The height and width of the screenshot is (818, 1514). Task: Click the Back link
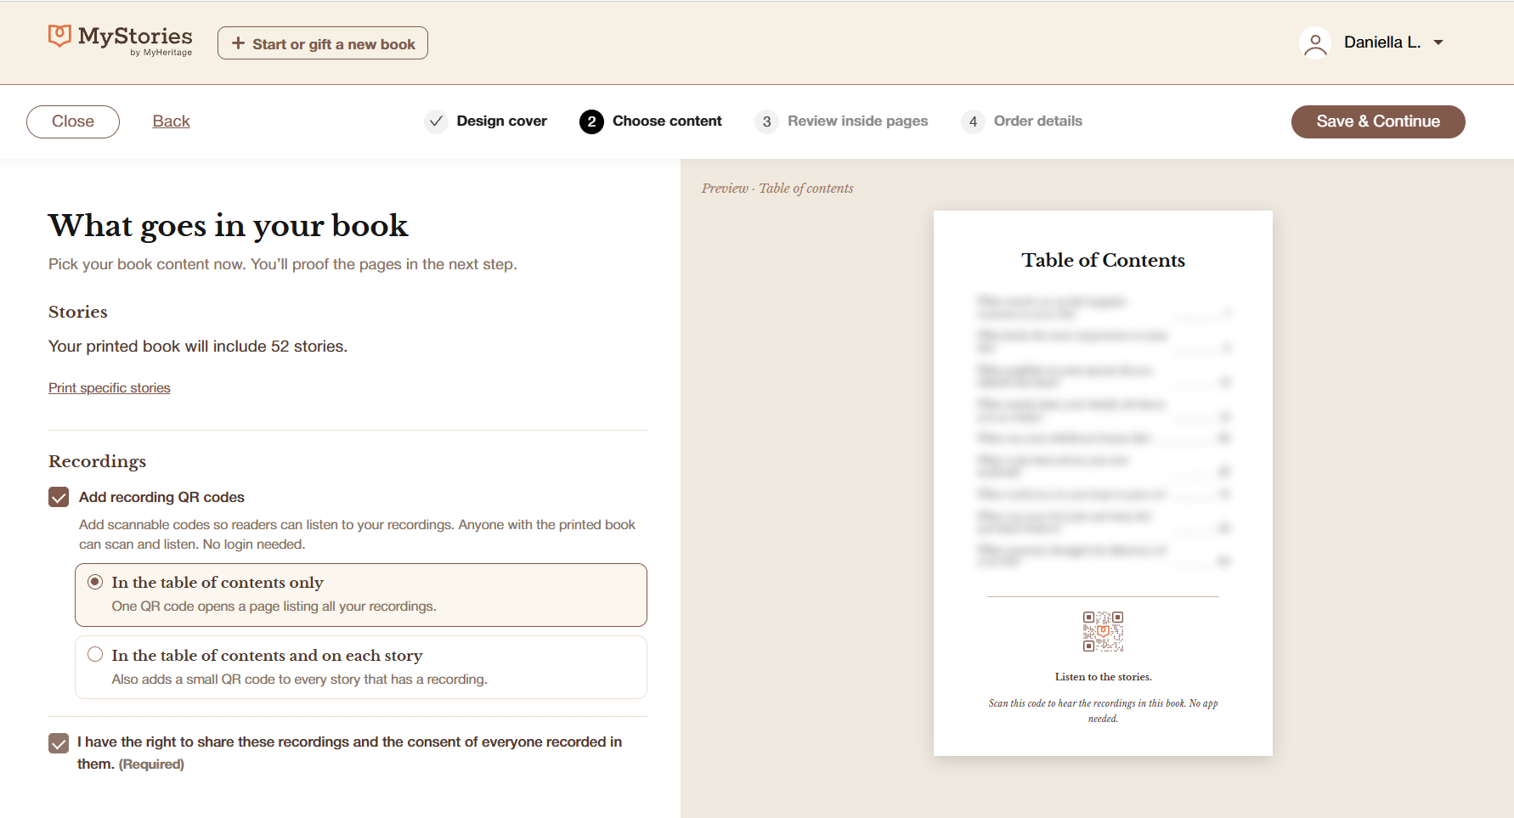tap(171, 121)
